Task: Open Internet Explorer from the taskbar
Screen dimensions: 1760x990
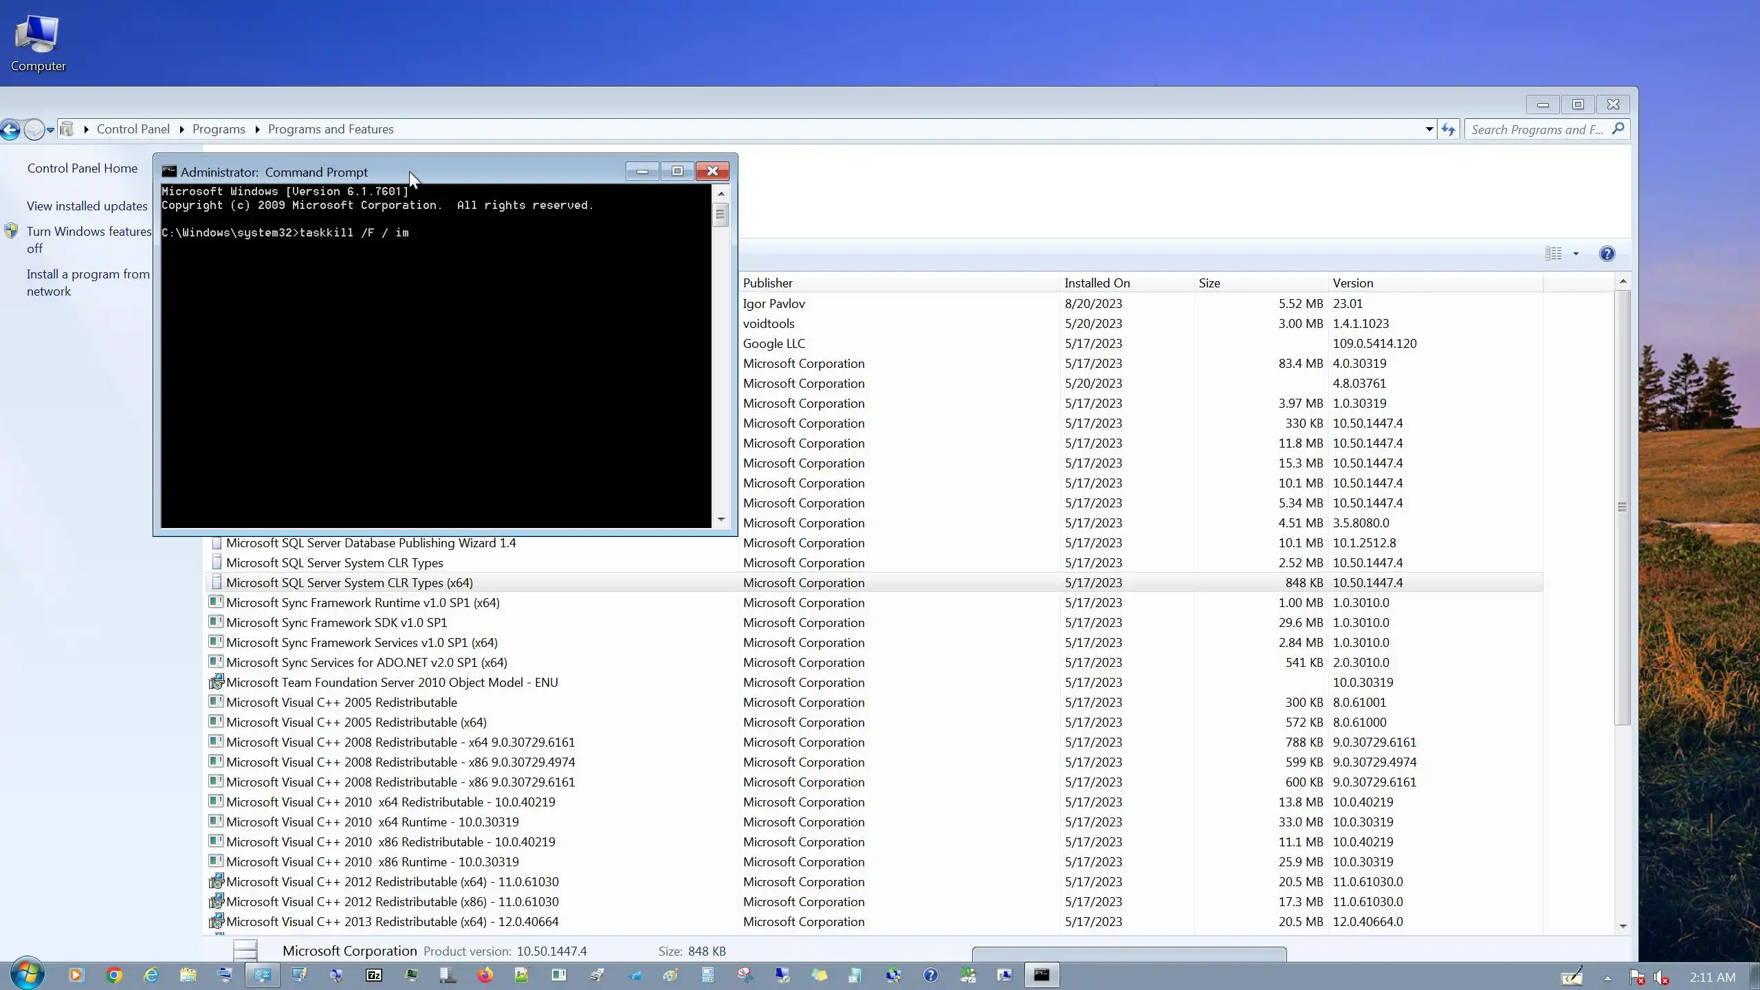Action: 151,975
